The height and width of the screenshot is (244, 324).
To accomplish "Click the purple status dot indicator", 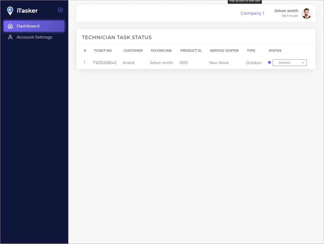I will [269, 62].
